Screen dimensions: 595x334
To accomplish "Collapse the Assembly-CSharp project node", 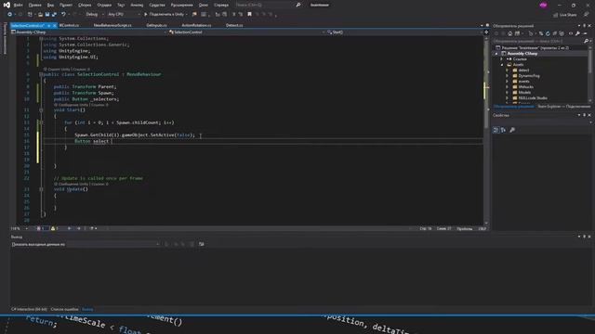I will [x=496, y=54].
